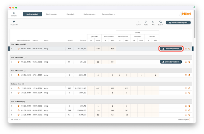Click Online bereitstellen for 09.10.2025 run

(x=171, y=48)
